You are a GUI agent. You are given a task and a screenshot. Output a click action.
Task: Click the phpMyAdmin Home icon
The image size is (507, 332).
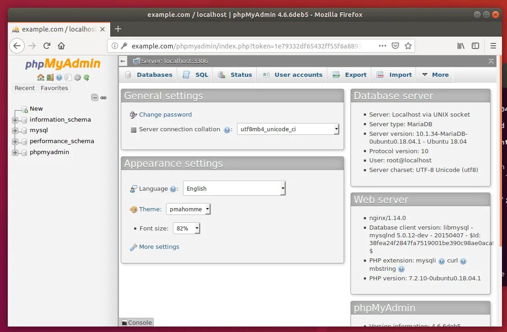[41, 77]
